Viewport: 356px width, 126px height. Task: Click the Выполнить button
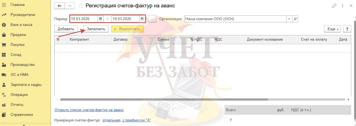coord(128,29)
